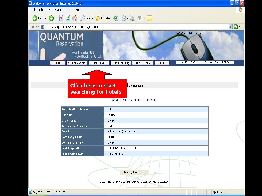
Task: Click the Edit document toolbar icon
Action: (139, 18)
